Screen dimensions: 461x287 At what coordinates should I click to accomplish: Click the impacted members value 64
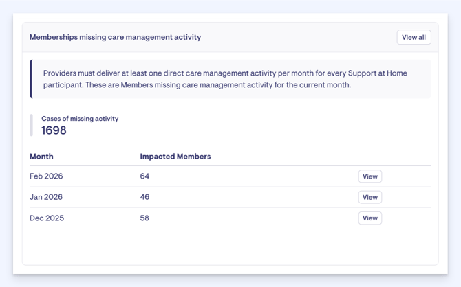(144, 176)
